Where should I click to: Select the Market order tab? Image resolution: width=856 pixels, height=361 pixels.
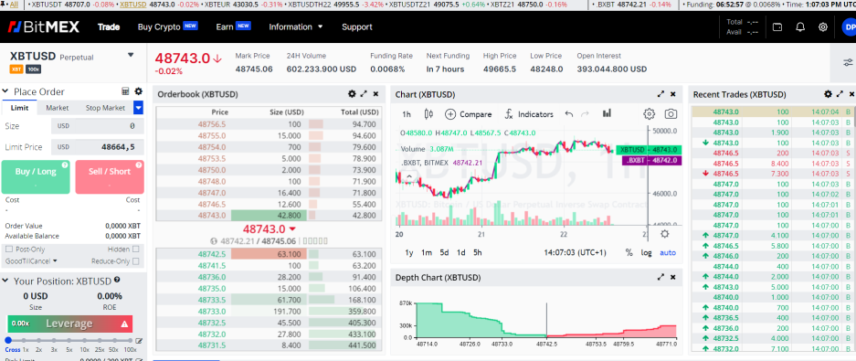[x=58, y=108]
